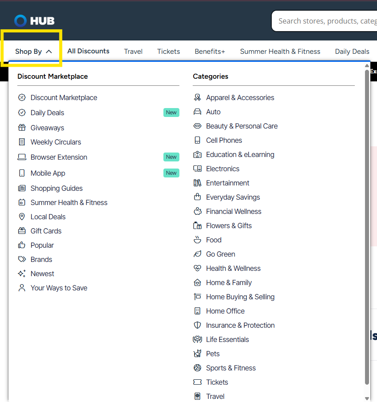Click the Entertainment books icon
This screenshot has width=377, height=402.
coord(197,183)
